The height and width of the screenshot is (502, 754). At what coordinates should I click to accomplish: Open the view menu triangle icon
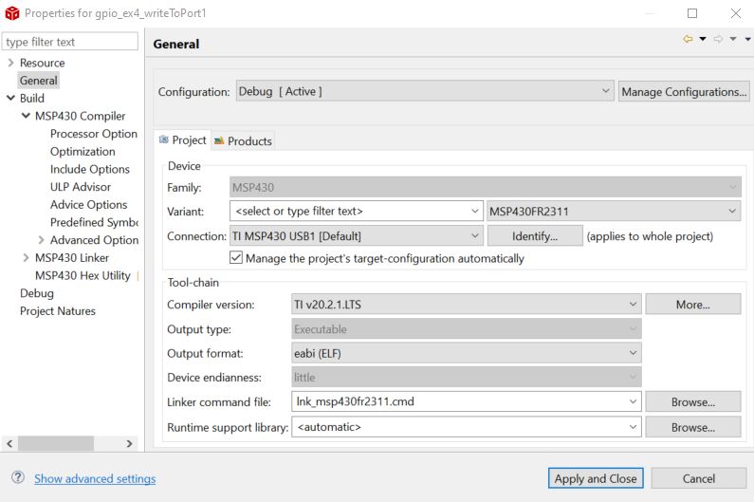pyautogui.click(x=747, y=39)
